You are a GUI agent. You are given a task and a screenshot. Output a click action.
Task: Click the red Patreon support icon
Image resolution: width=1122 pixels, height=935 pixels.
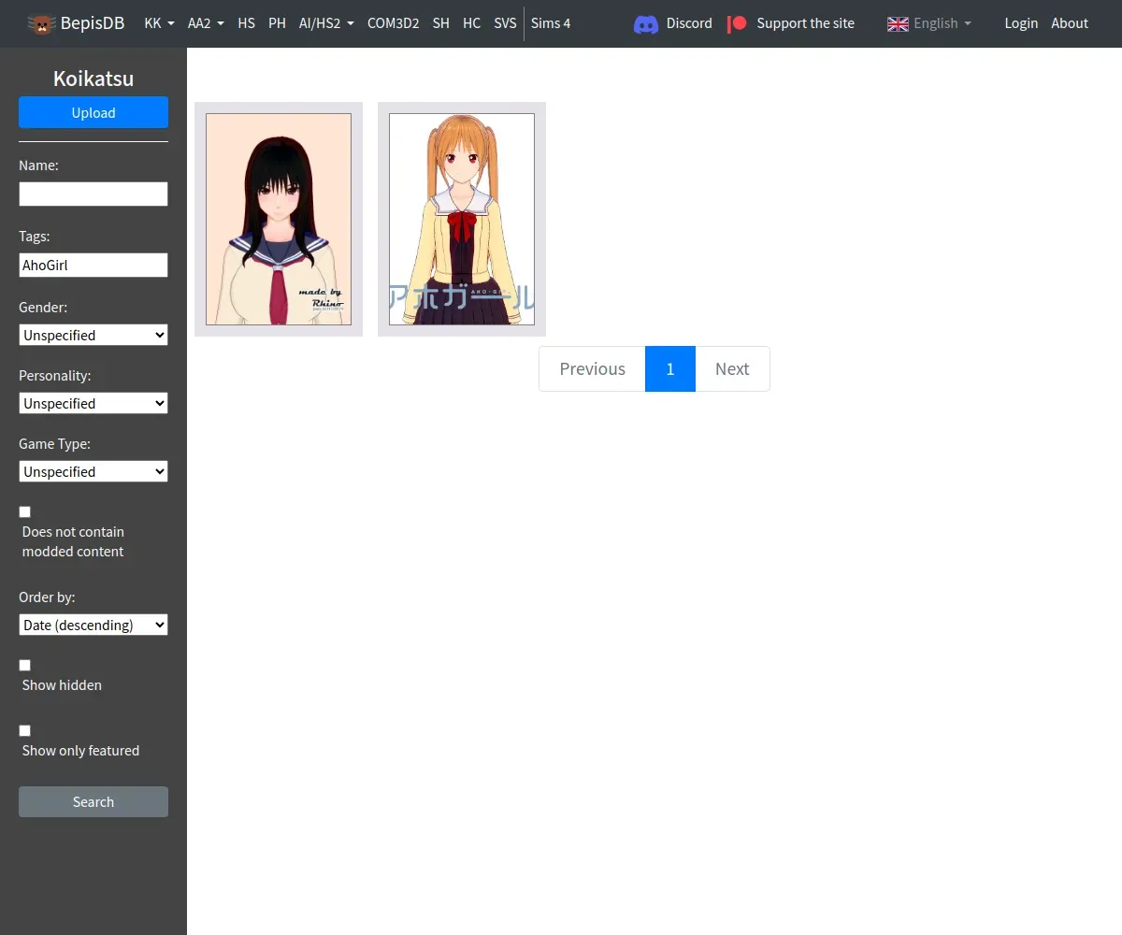(x=737, y=23)
